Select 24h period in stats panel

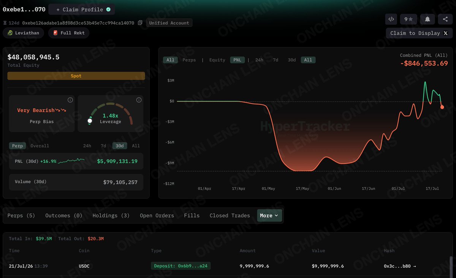[x=87, y=146]
